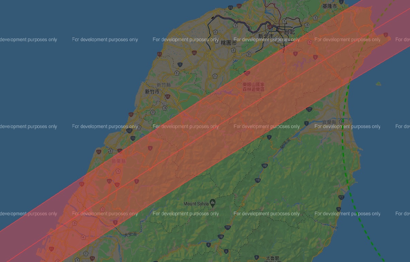Click the 宜蘭縣 county label
410x262 pixels.
point(329,122)
